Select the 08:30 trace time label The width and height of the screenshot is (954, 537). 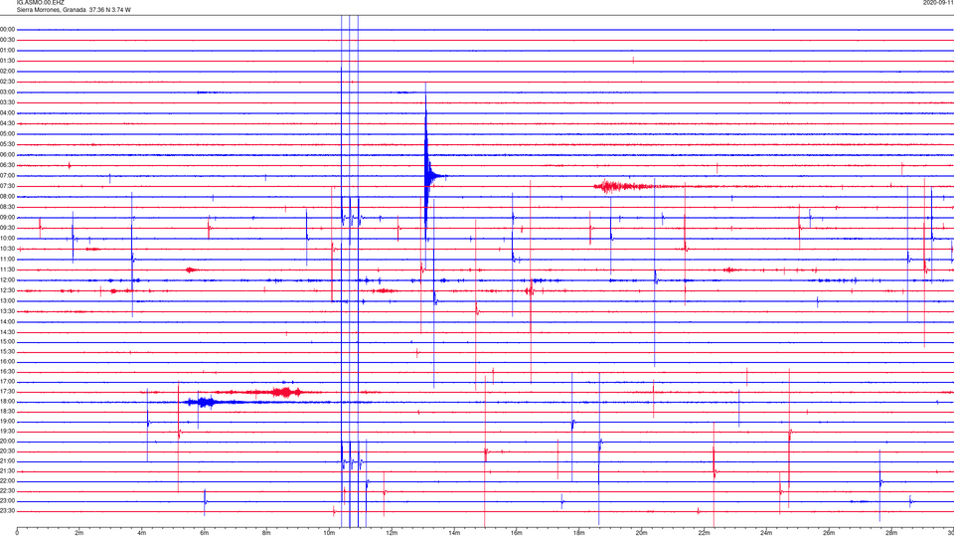[x=7, y=207]
